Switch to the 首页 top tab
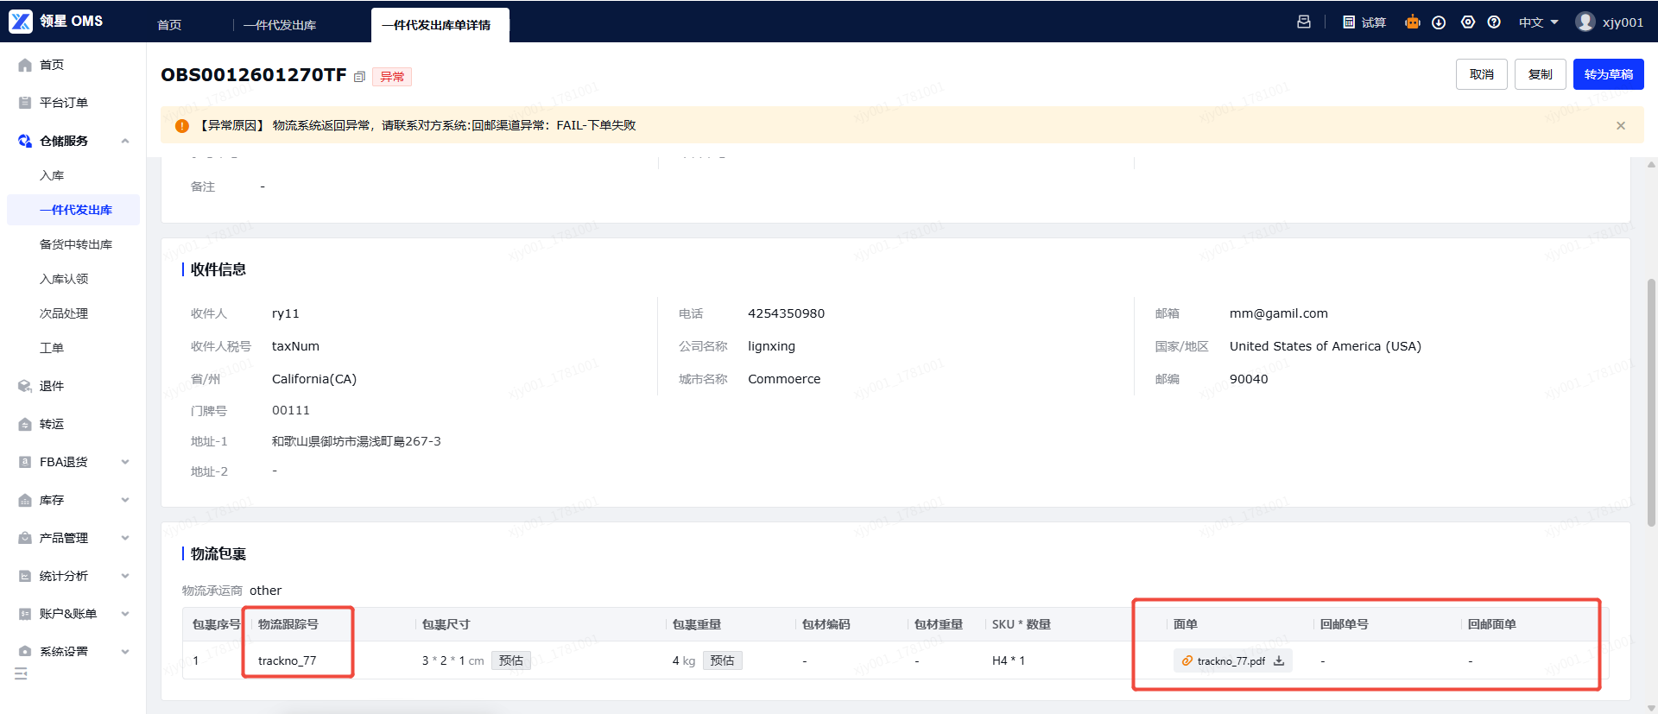 [x=169, y=25]
